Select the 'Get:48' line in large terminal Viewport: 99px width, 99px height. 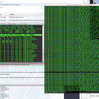click(72, 7)
